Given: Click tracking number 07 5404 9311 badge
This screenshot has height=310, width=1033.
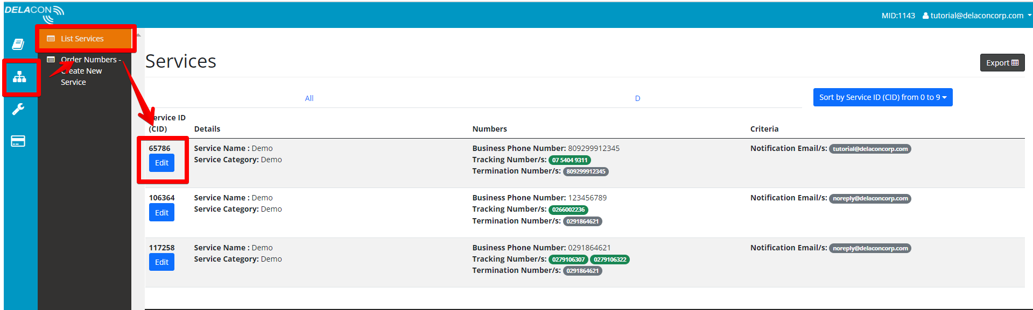Looking at the screenshot, I should point(570,160).
